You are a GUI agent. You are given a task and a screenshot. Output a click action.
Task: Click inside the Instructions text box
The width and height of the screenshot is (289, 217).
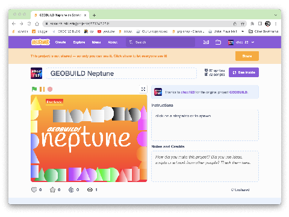pyautogui.click(x=205, y=125)
